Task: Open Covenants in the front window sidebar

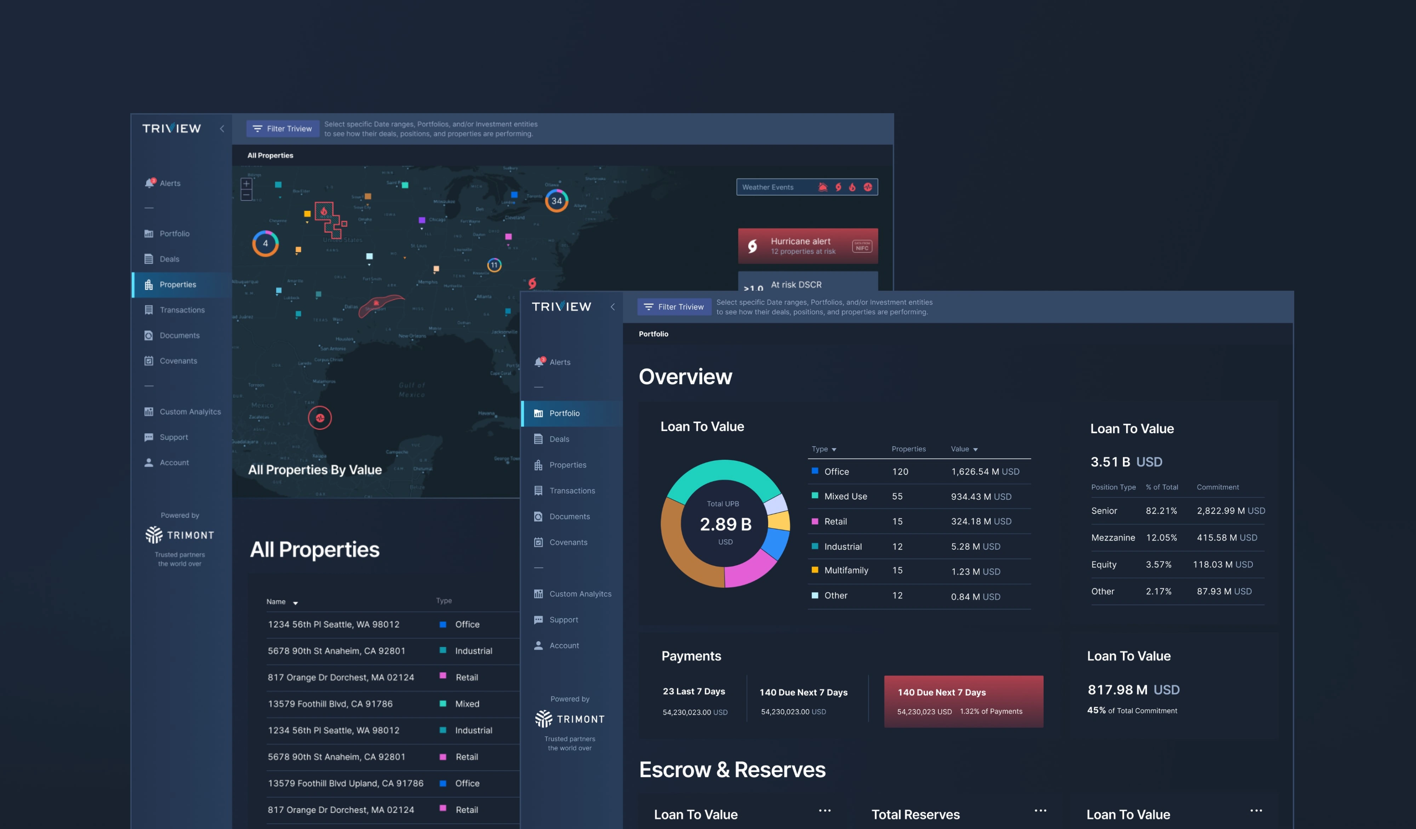Action: coord(568,542)
